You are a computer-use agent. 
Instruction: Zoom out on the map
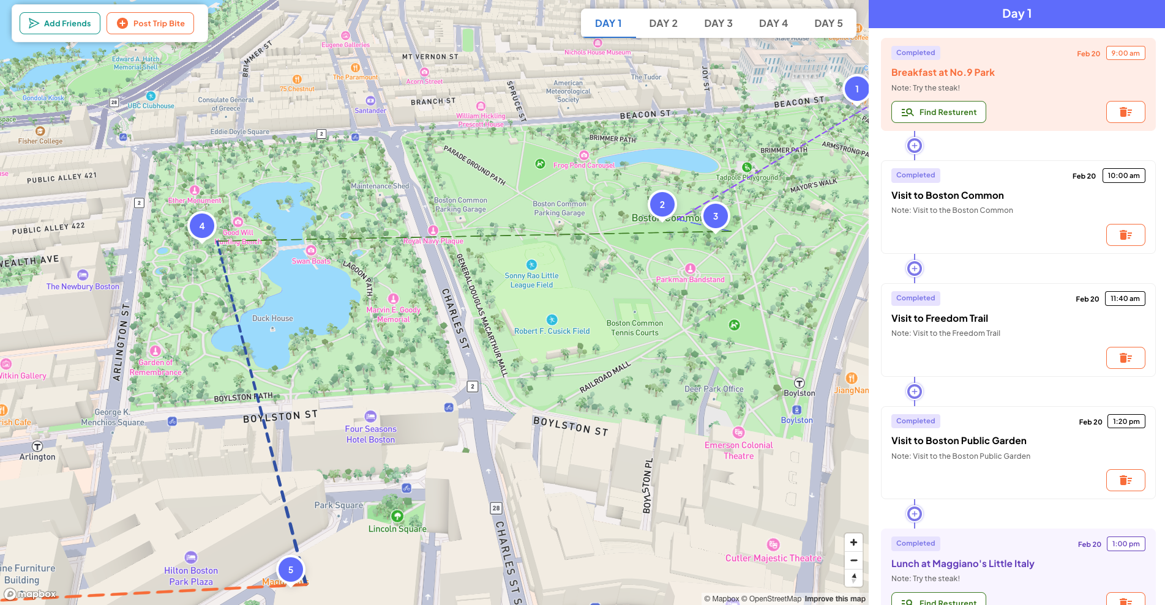[853, 560]
